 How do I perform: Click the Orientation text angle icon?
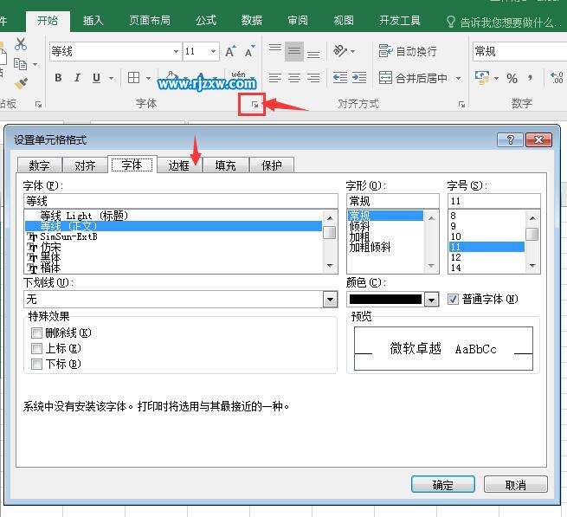click(340, 51)
